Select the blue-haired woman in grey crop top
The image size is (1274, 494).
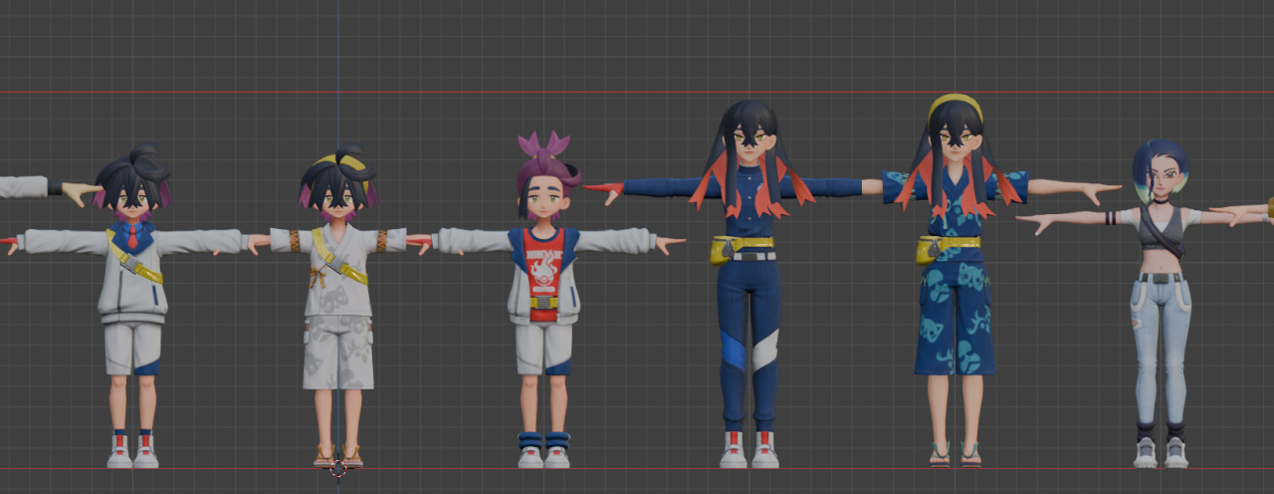coord(1160,299)
